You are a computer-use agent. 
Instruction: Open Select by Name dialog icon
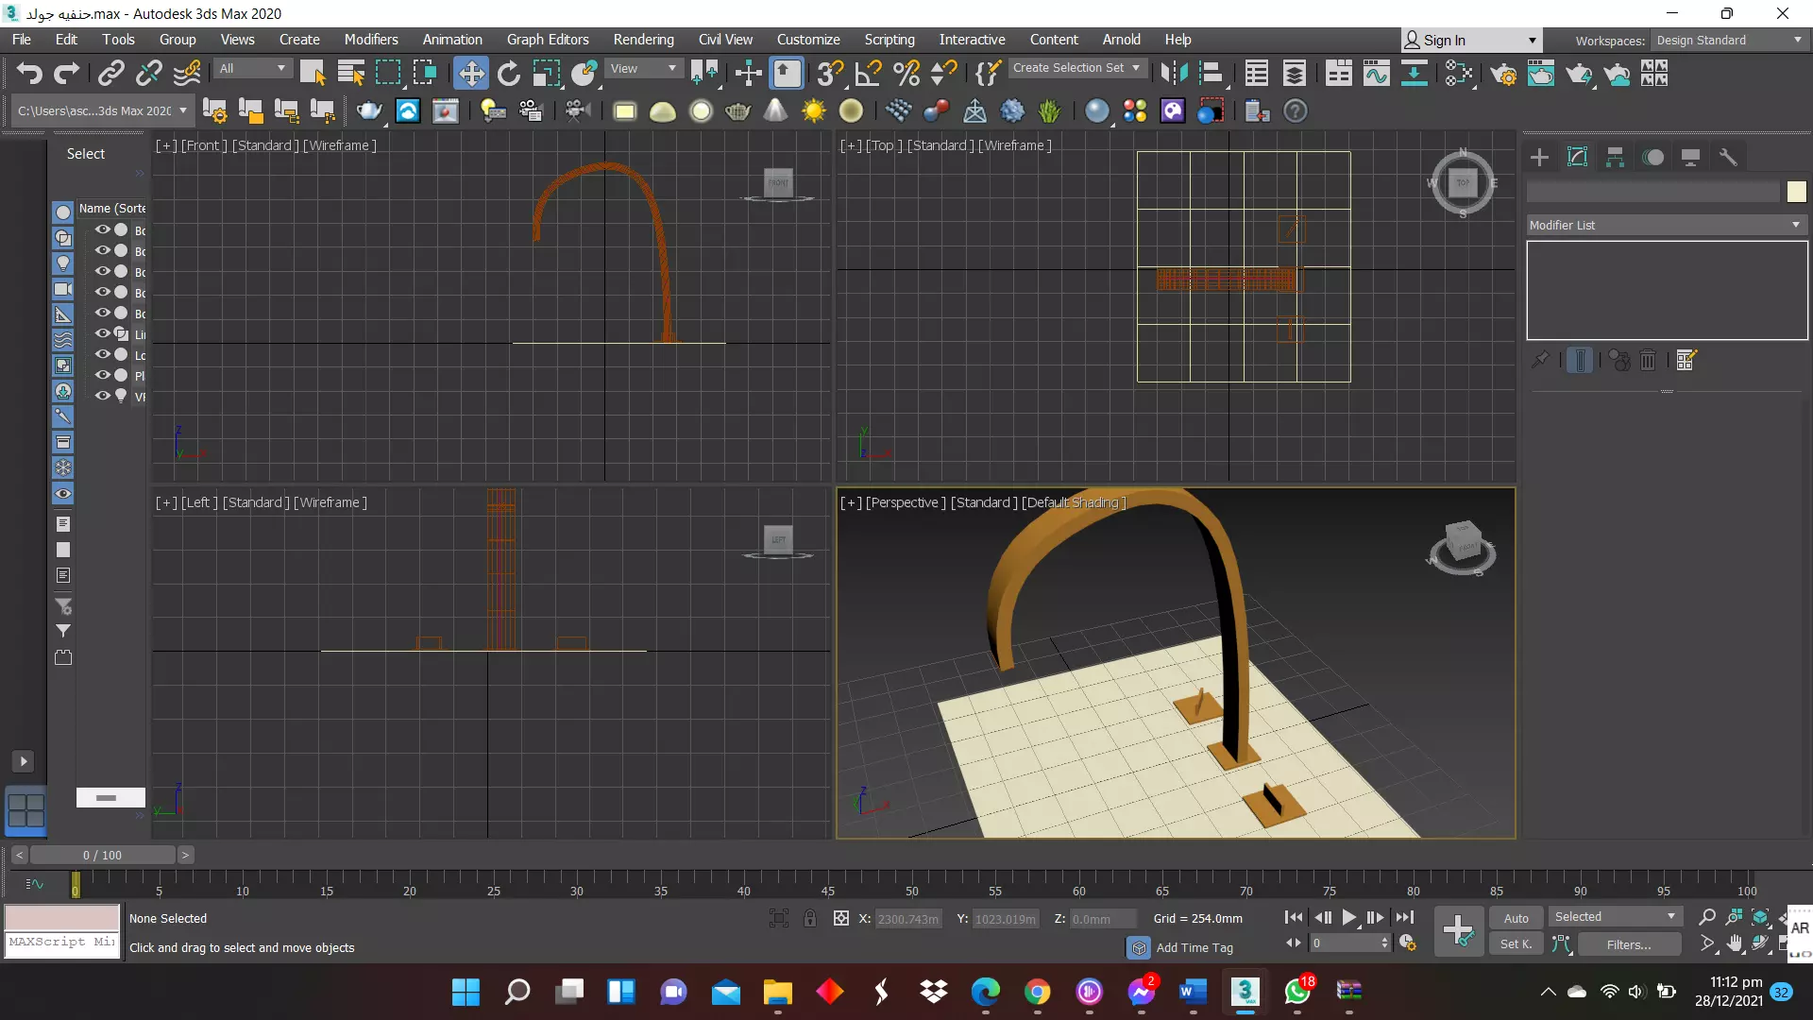coord(350,74)
